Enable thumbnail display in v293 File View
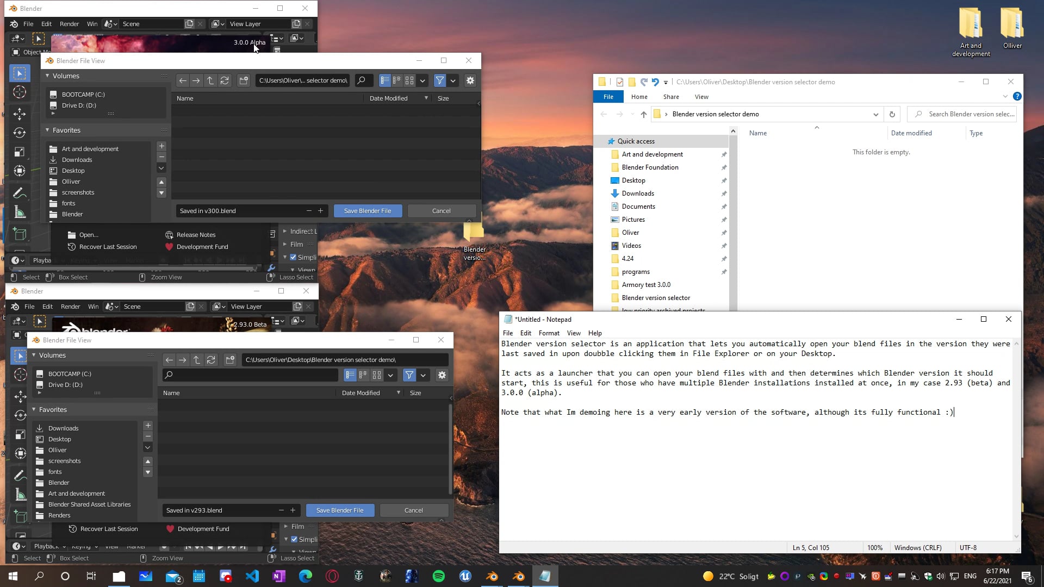 pos(376,375)
